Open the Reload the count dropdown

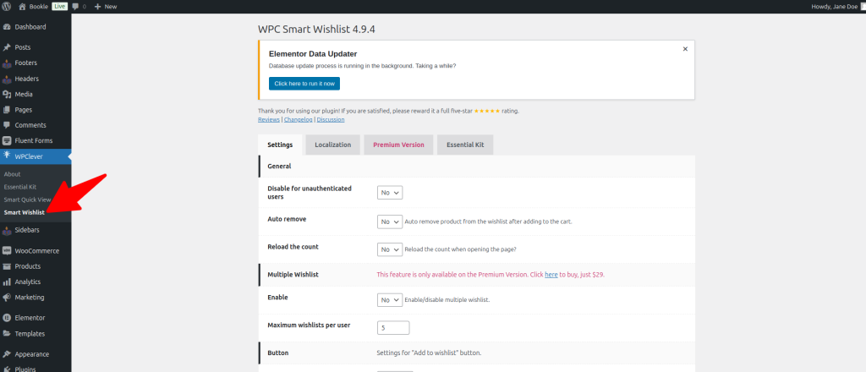click(390, 249)
